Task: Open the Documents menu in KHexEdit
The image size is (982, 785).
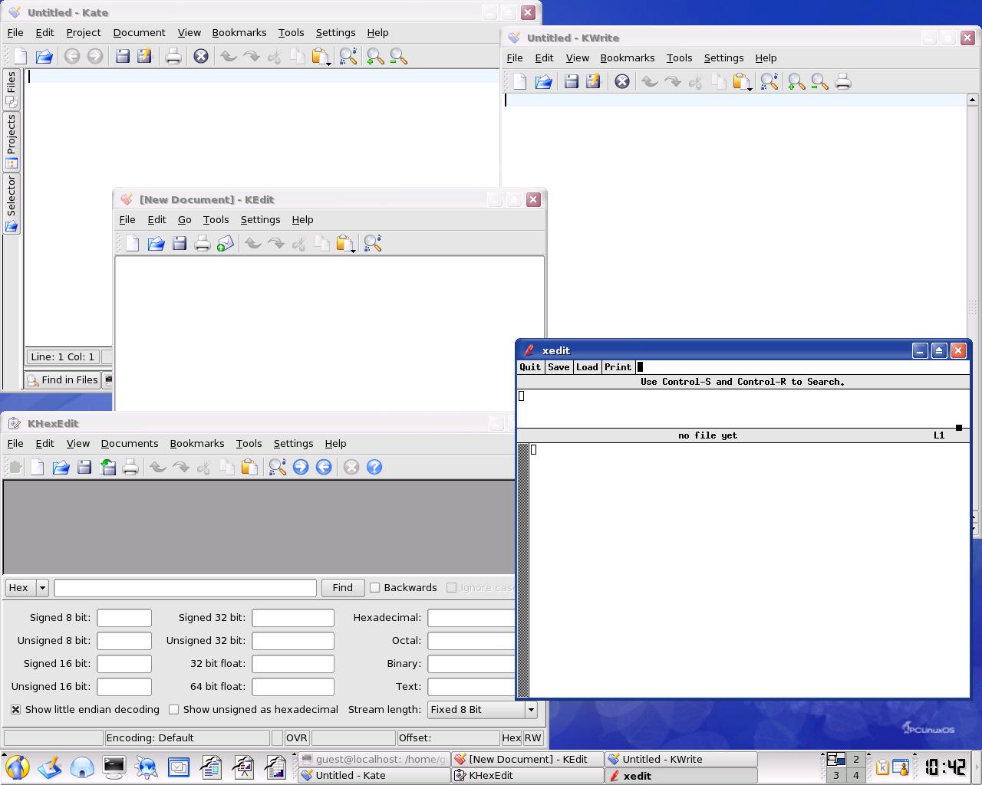Action: click(130, 443)
